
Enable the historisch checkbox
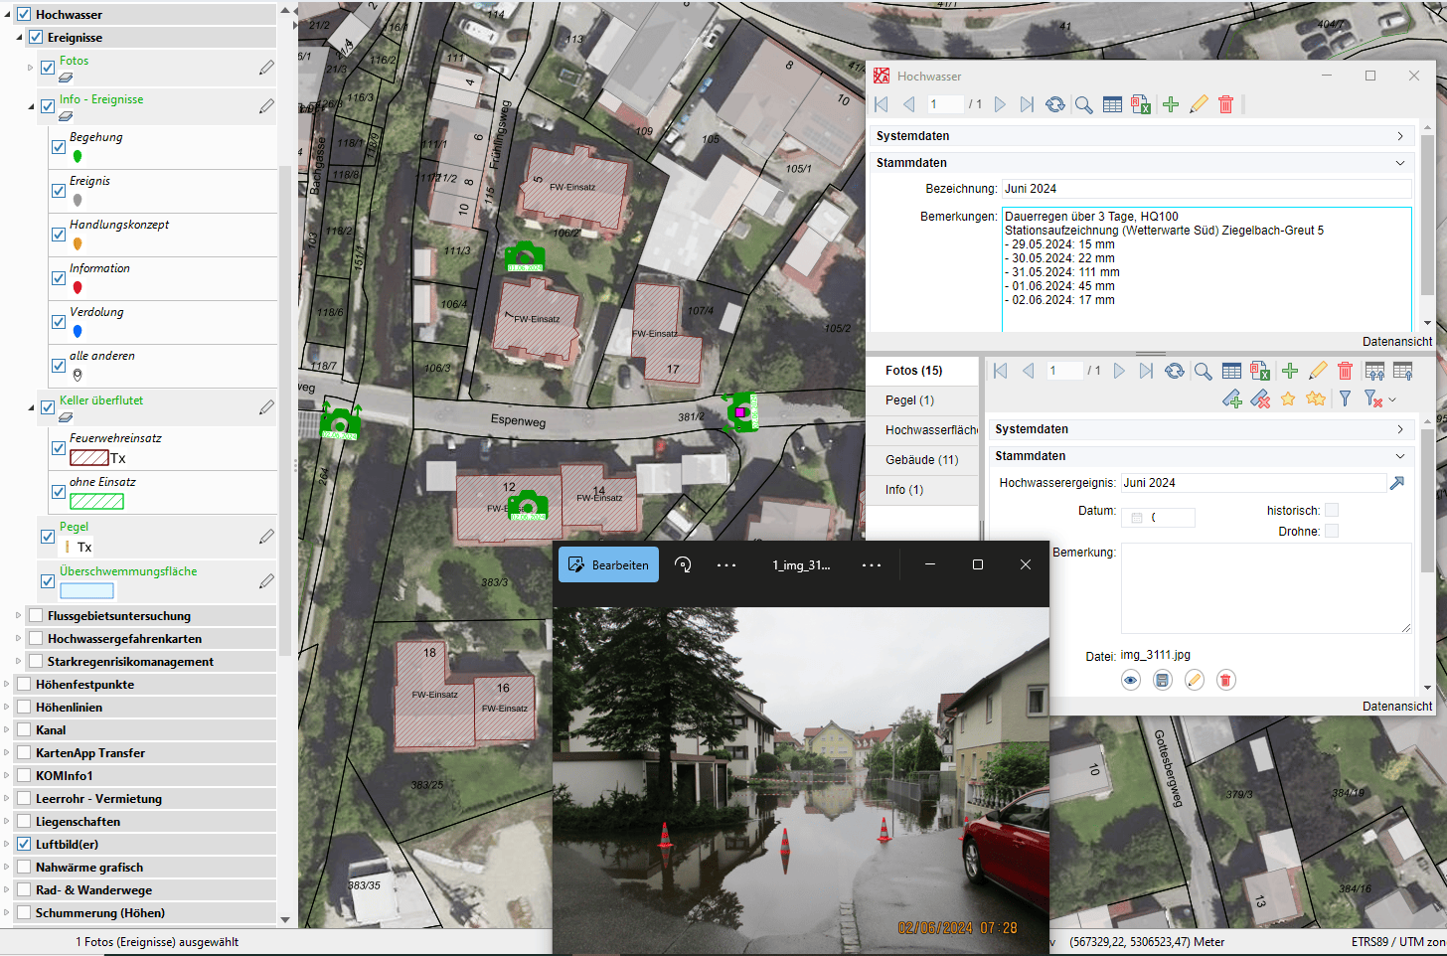pos(1332,510)
